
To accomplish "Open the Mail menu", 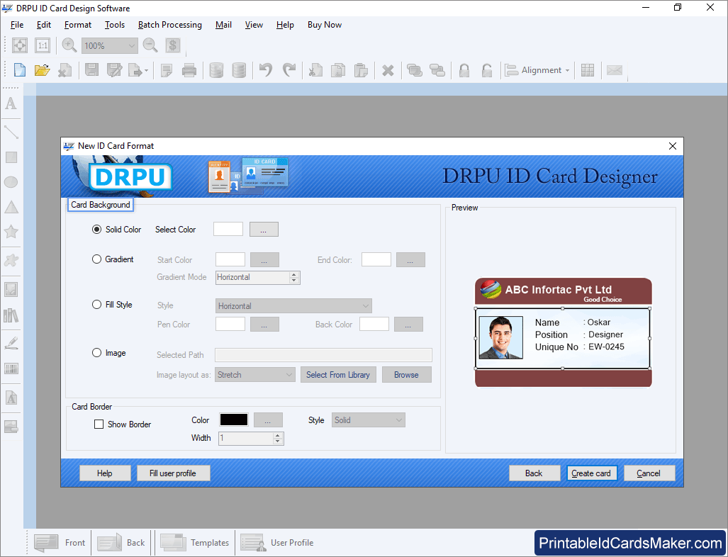I will click(223, 25).
